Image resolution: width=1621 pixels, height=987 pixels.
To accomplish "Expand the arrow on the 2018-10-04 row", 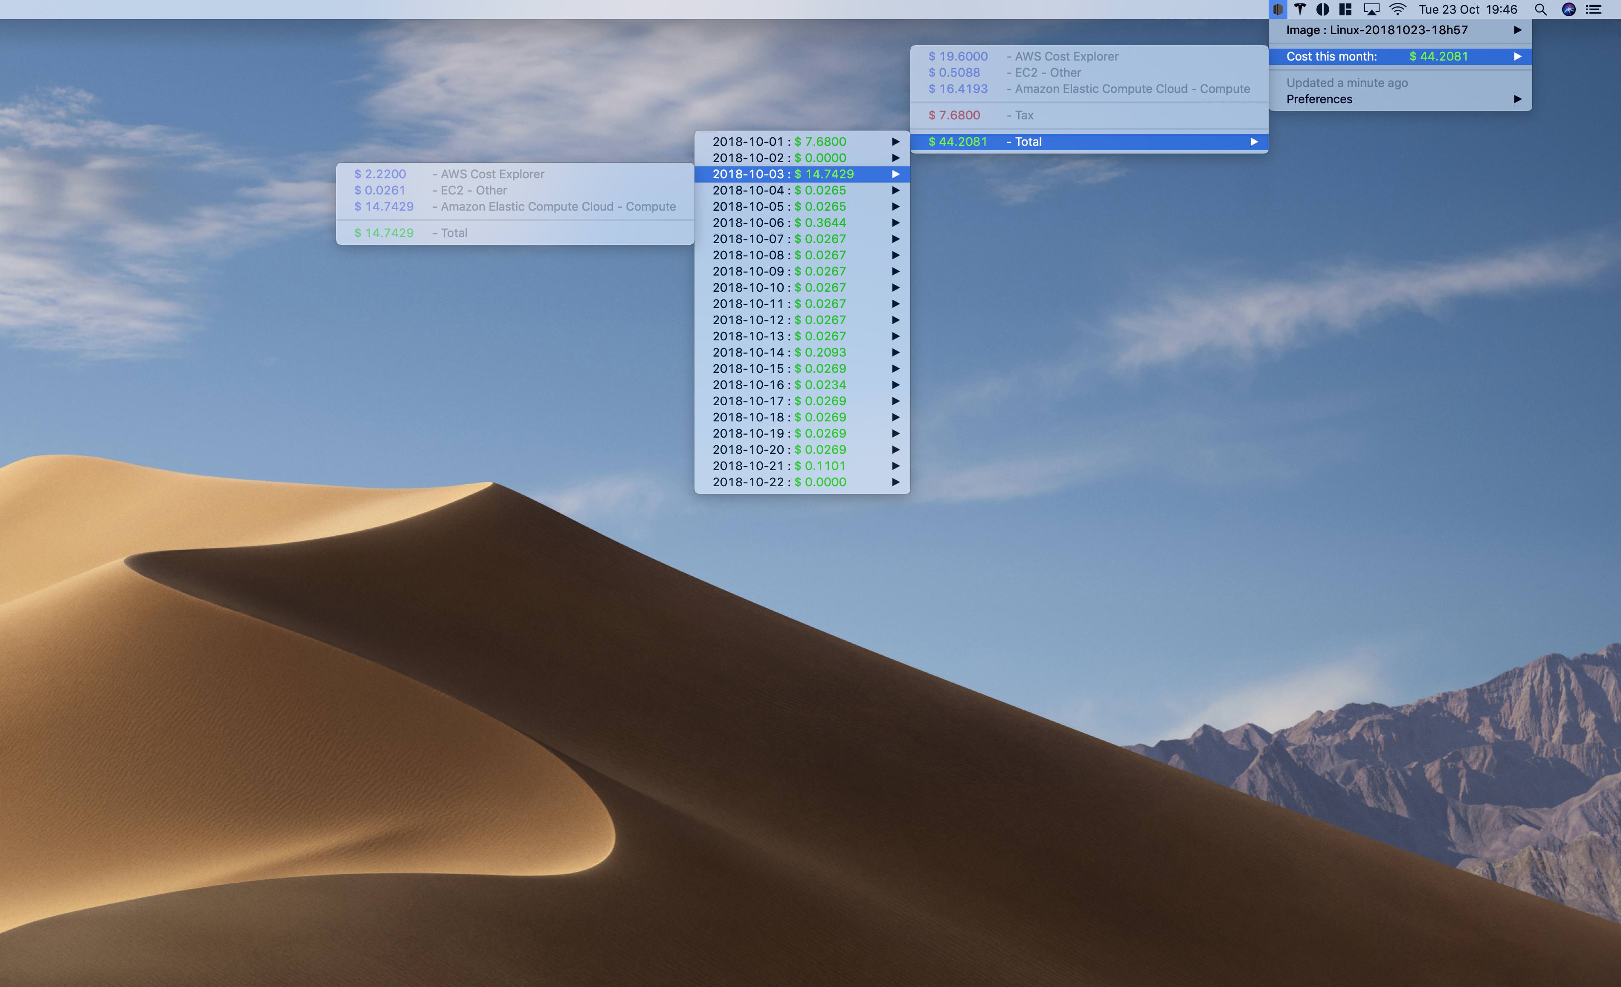I will pyautogui.click(x=895, y=190).
